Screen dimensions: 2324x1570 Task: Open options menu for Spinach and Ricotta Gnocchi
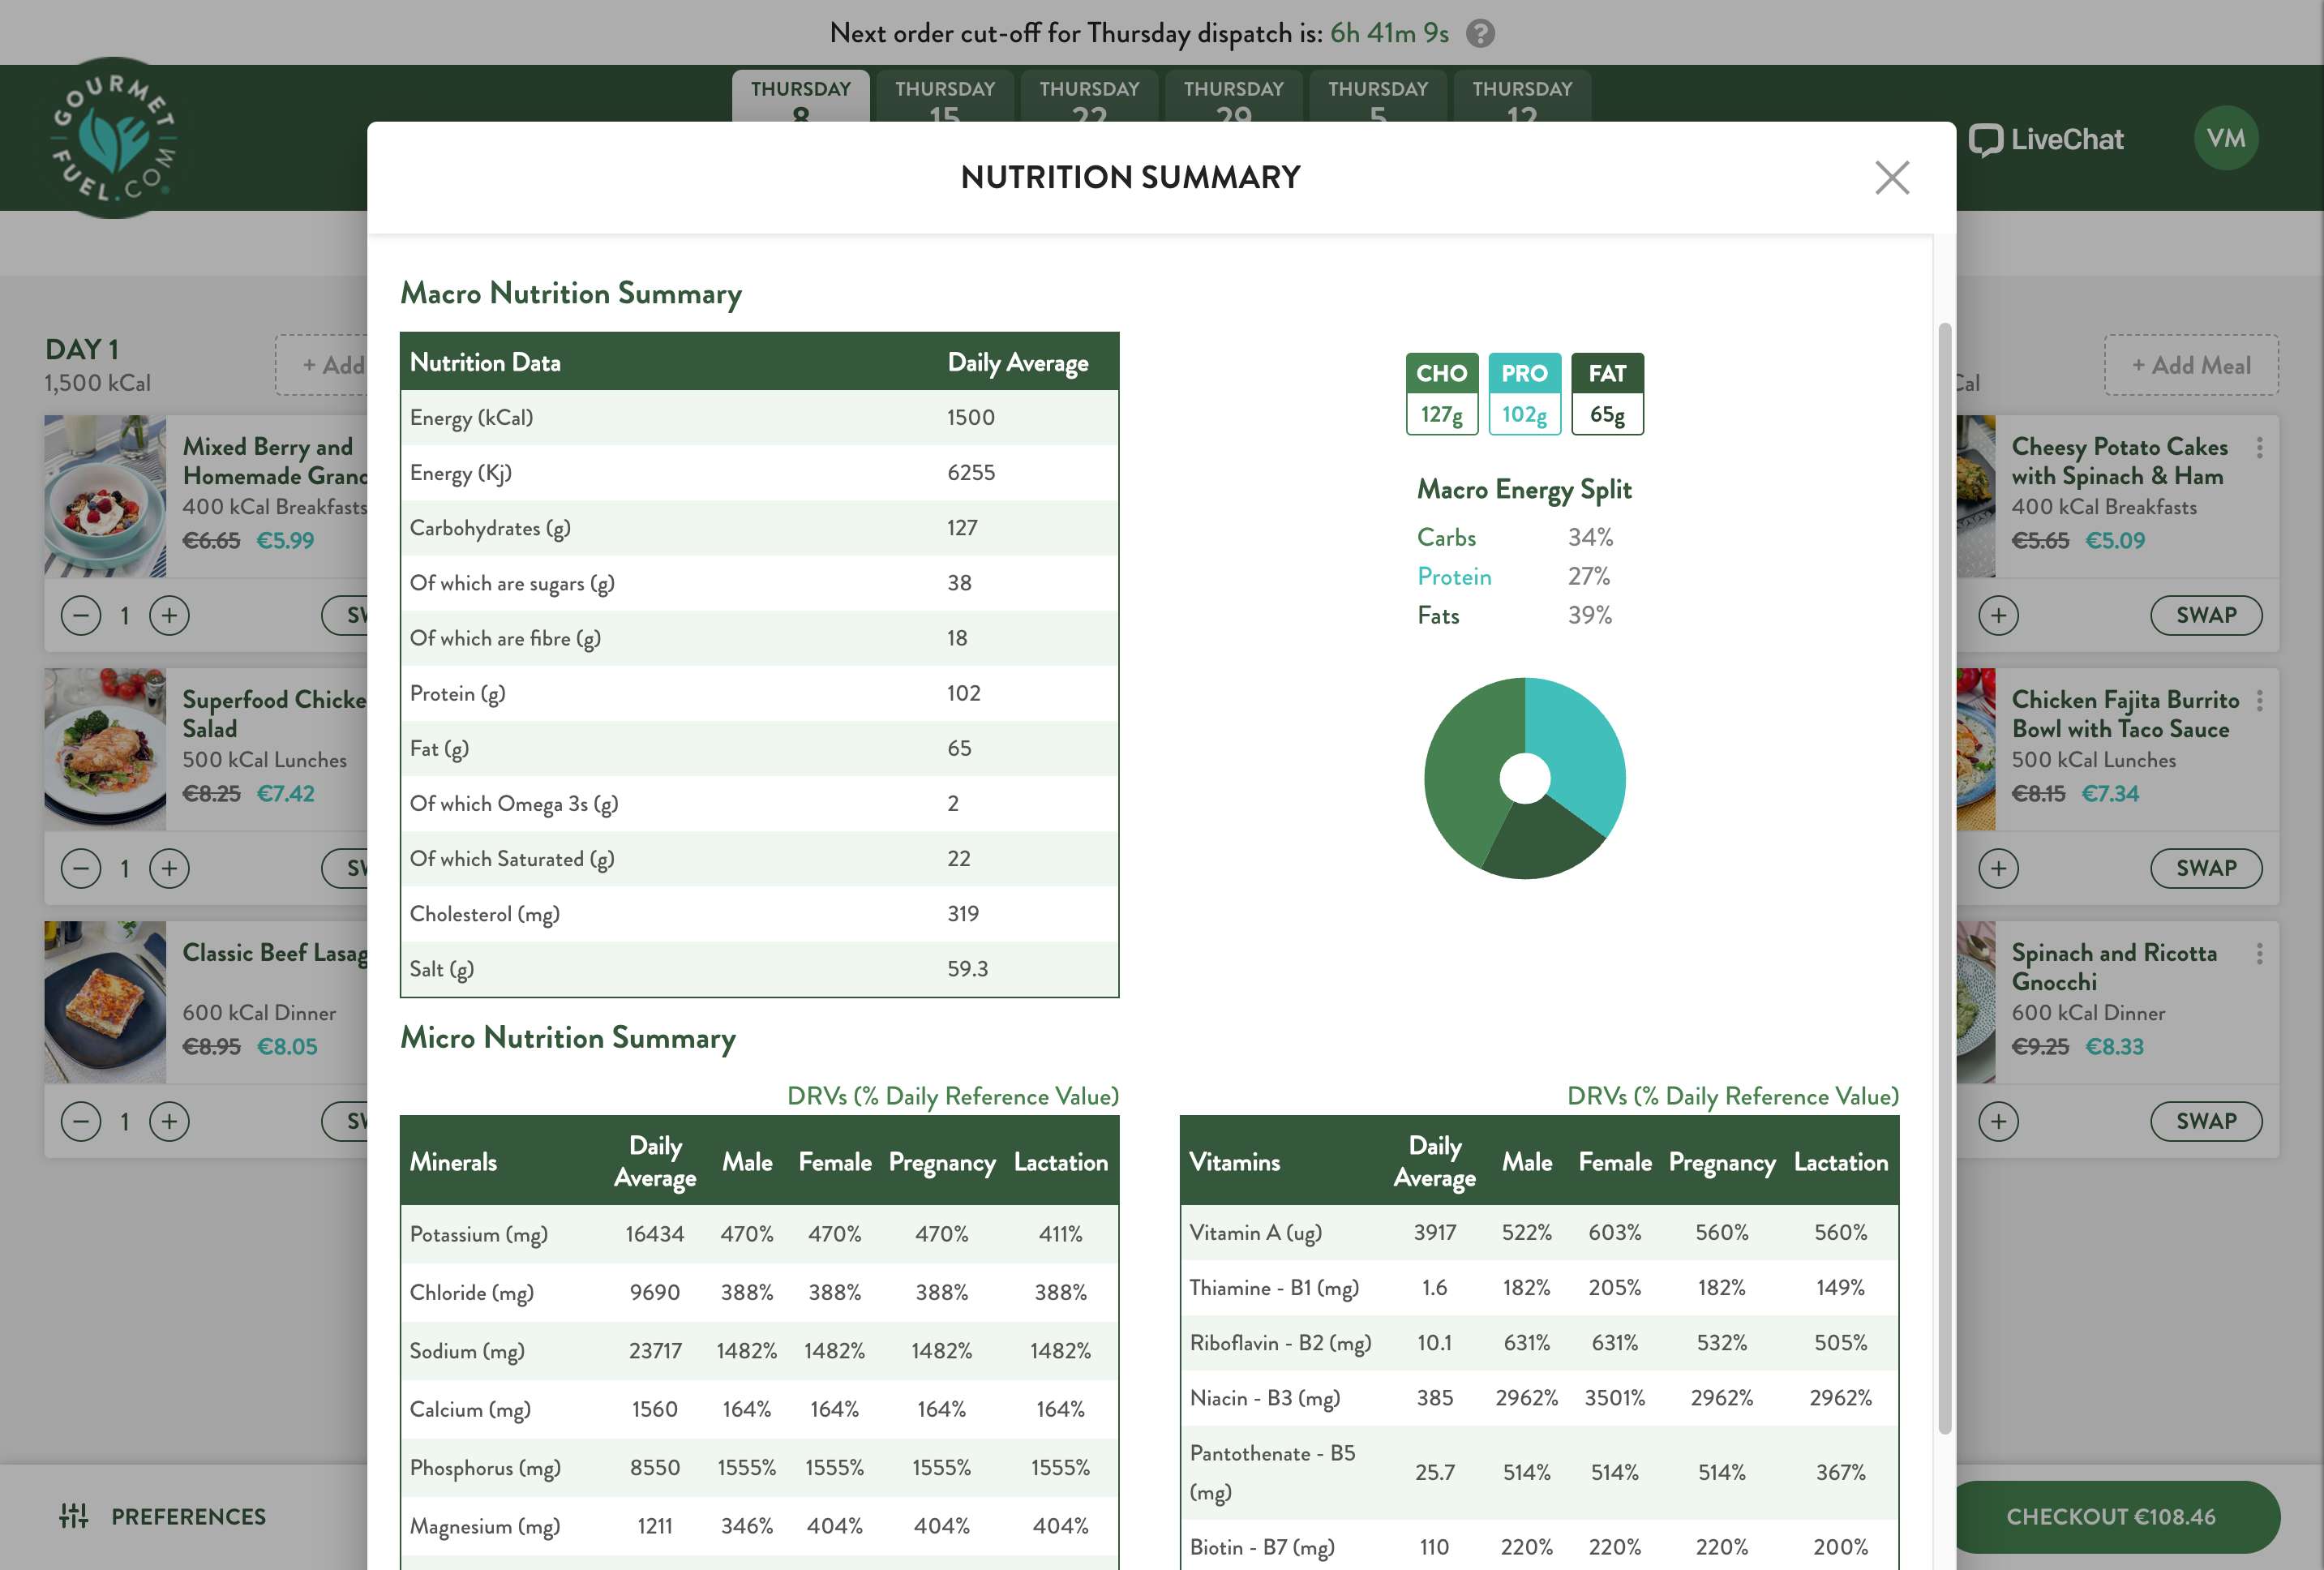tap(2259, 954)
